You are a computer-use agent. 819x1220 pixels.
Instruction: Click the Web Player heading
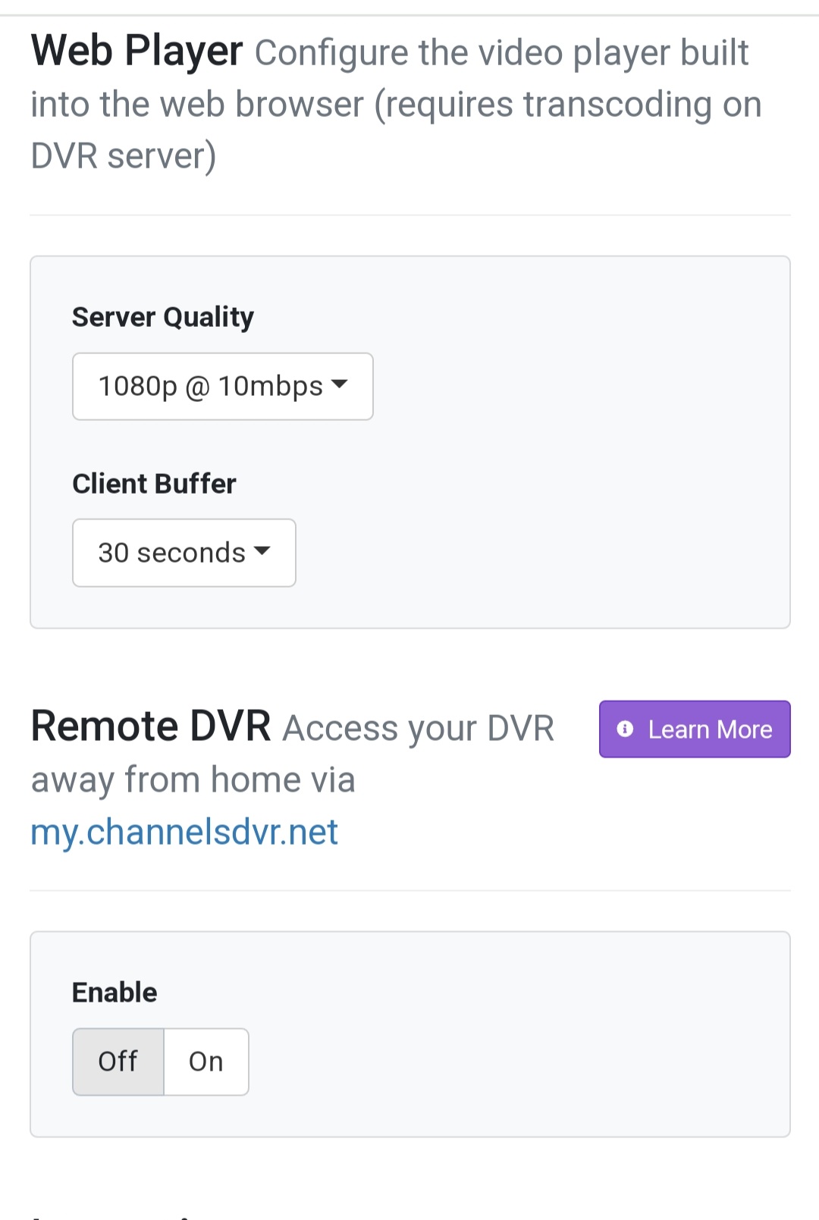pyautogui.click(x=136, y=52)
